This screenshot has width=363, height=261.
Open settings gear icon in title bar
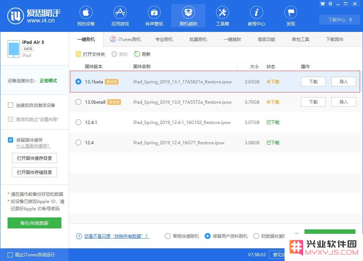click(x=330, y=4)
